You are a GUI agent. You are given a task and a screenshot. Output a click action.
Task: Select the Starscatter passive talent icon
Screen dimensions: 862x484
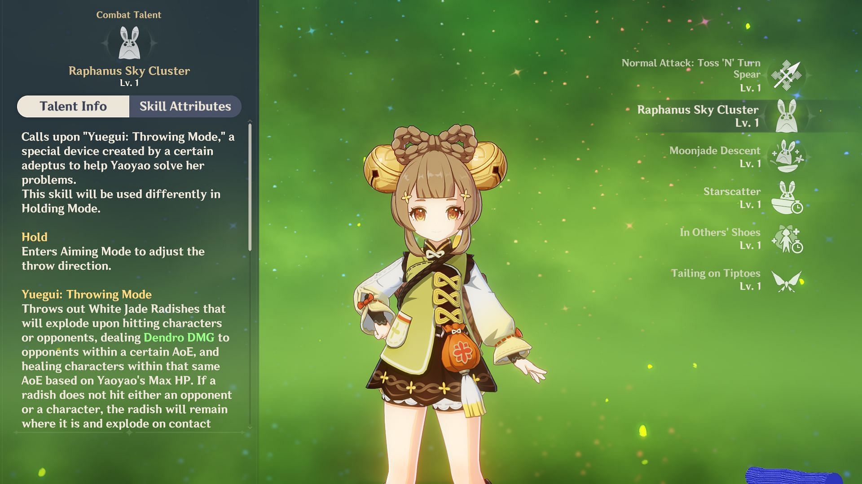787,197
